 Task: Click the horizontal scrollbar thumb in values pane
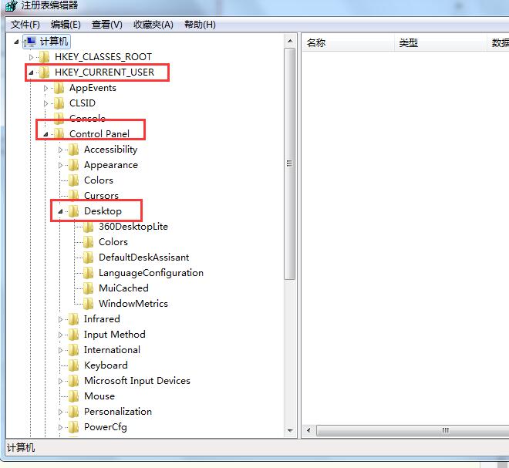click(413, 431)
